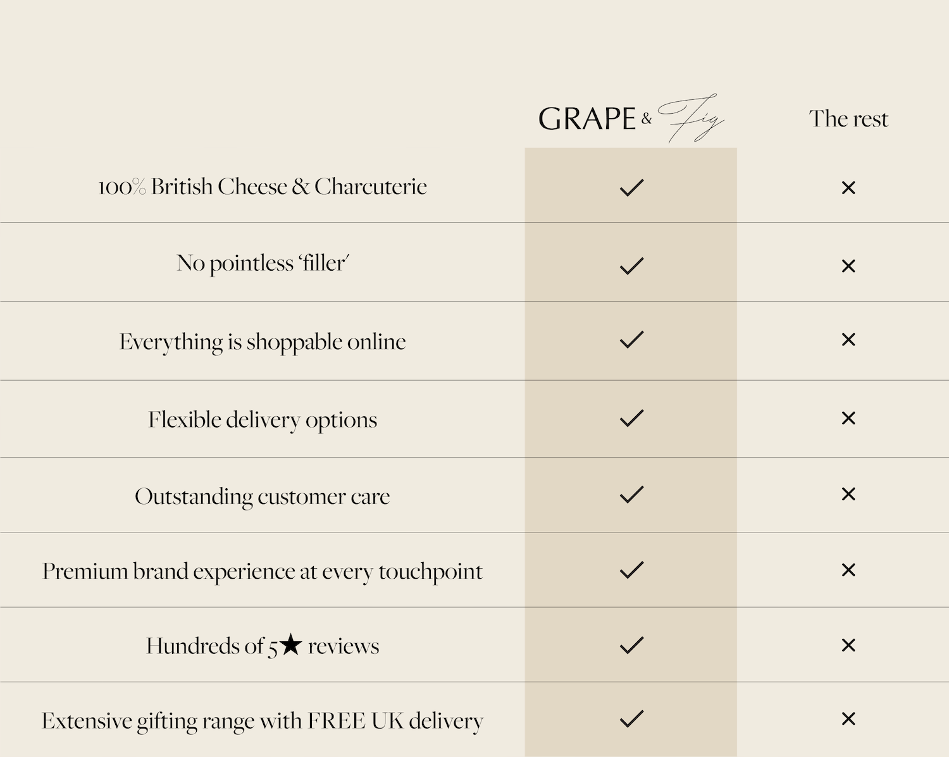Click the X mark for Outstanding customer care

[x=848, y=494]
